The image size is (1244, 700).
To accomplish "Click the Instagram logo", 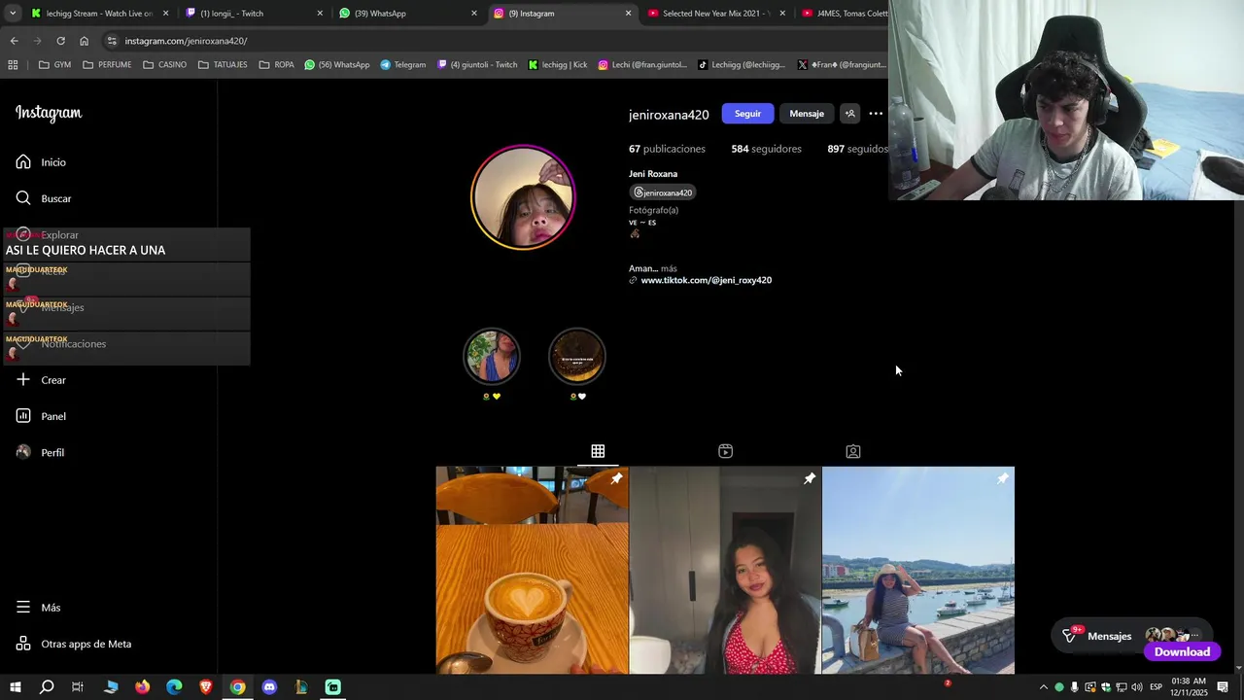I will (x=49, y=113).
